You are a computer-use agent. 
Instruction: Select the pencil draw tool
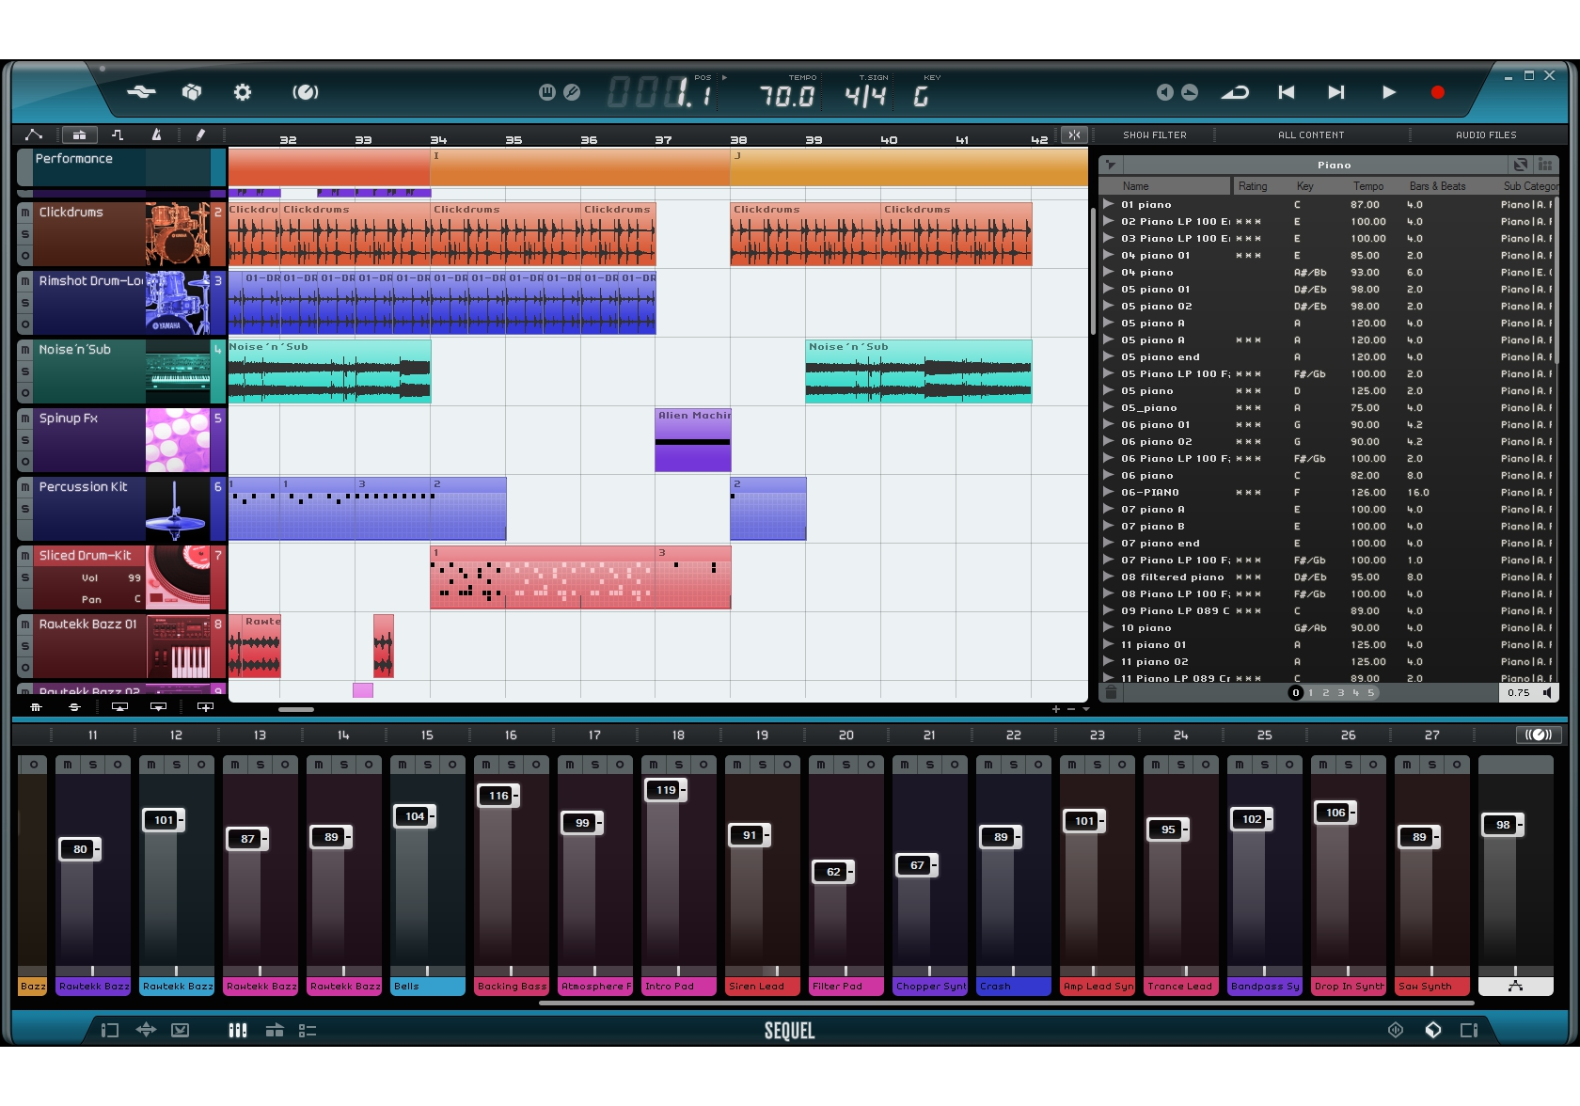(199, 134)
